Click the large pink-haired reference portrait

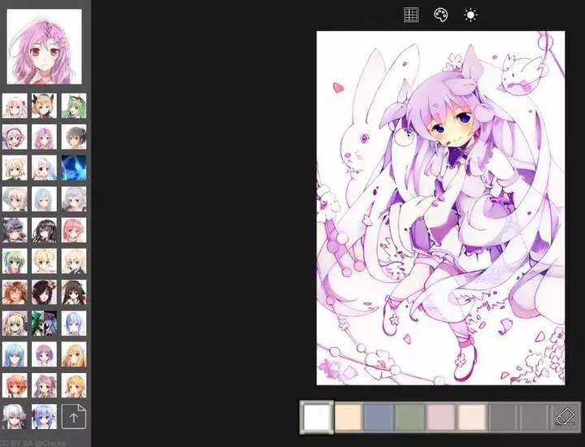point(44,46)
